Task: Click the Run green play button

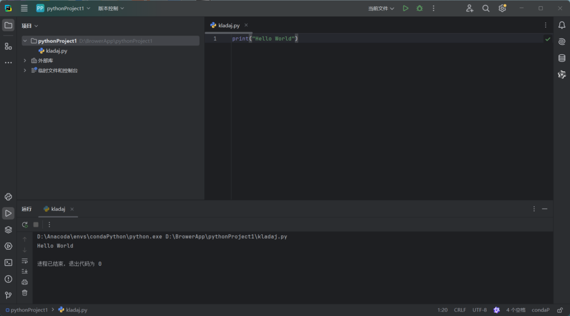Action: (405, 8)
